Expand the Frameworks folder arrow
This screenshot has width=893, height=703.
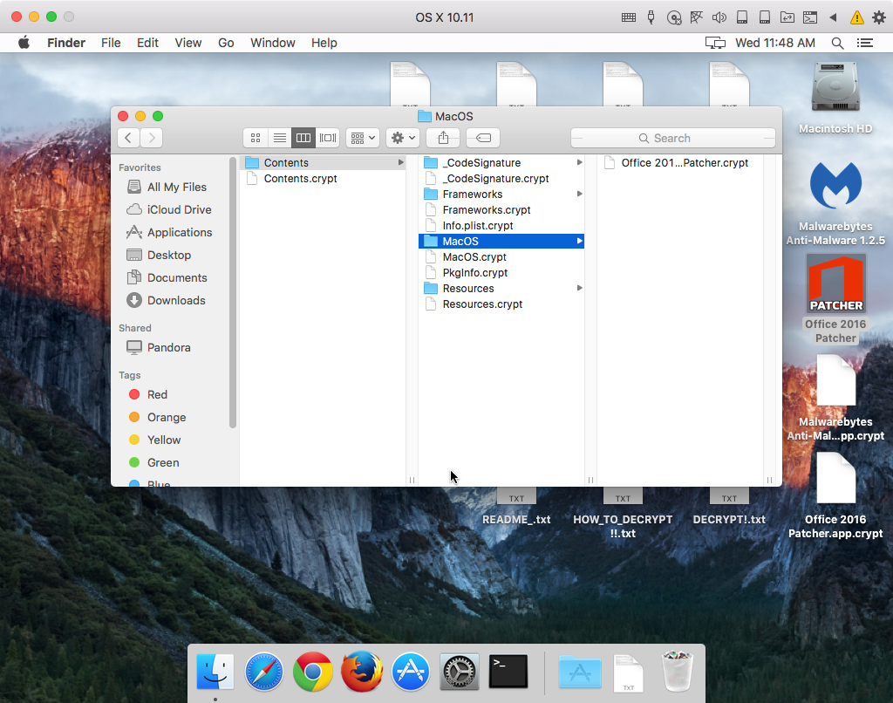579,195
